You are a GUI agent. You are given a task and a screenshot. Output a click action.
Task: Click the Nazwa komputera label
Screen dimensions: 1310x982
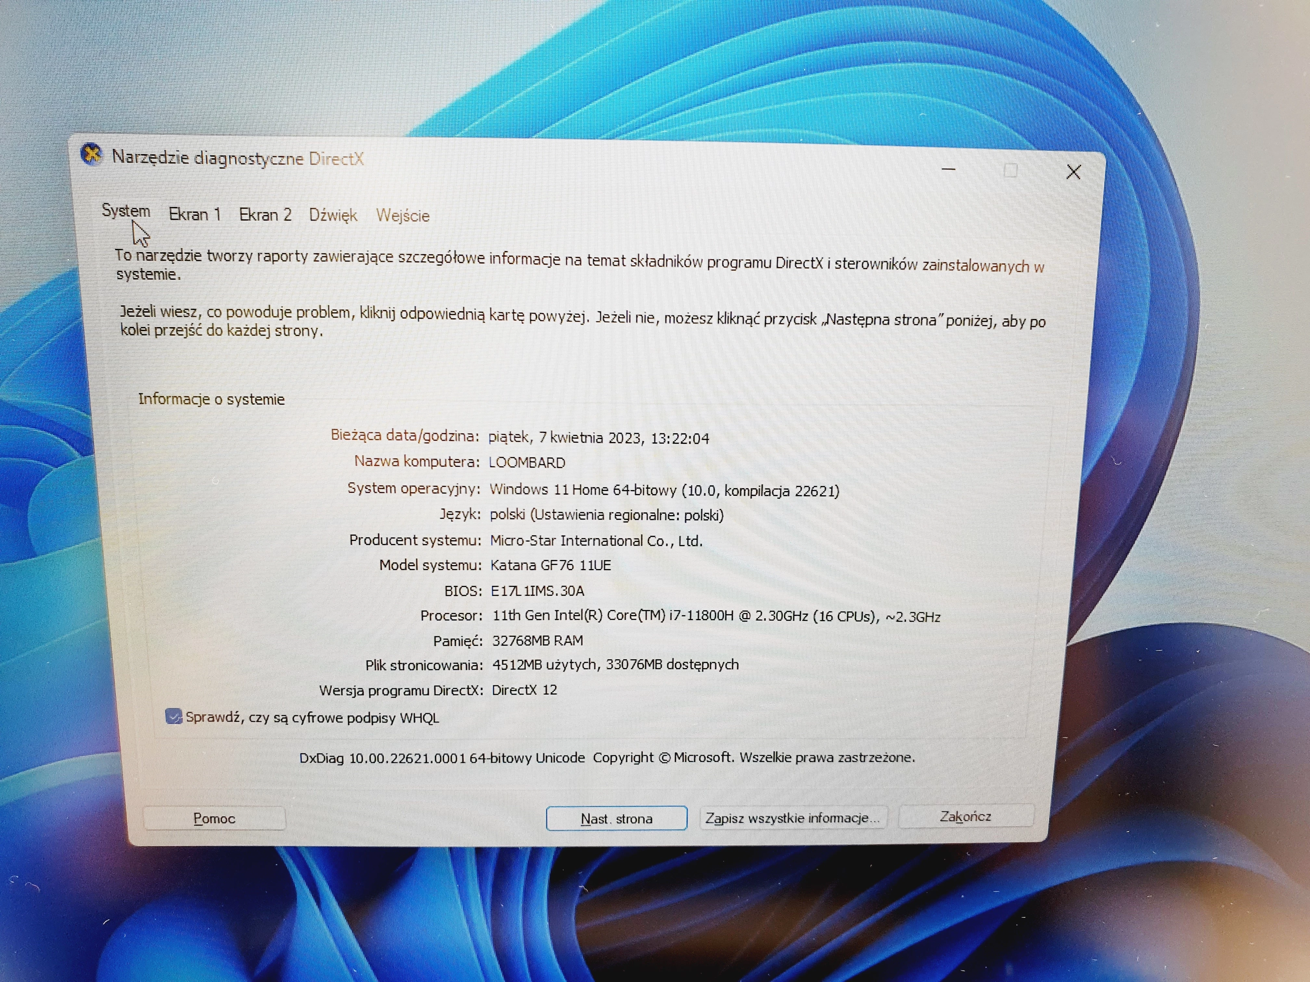pos(417,461)
